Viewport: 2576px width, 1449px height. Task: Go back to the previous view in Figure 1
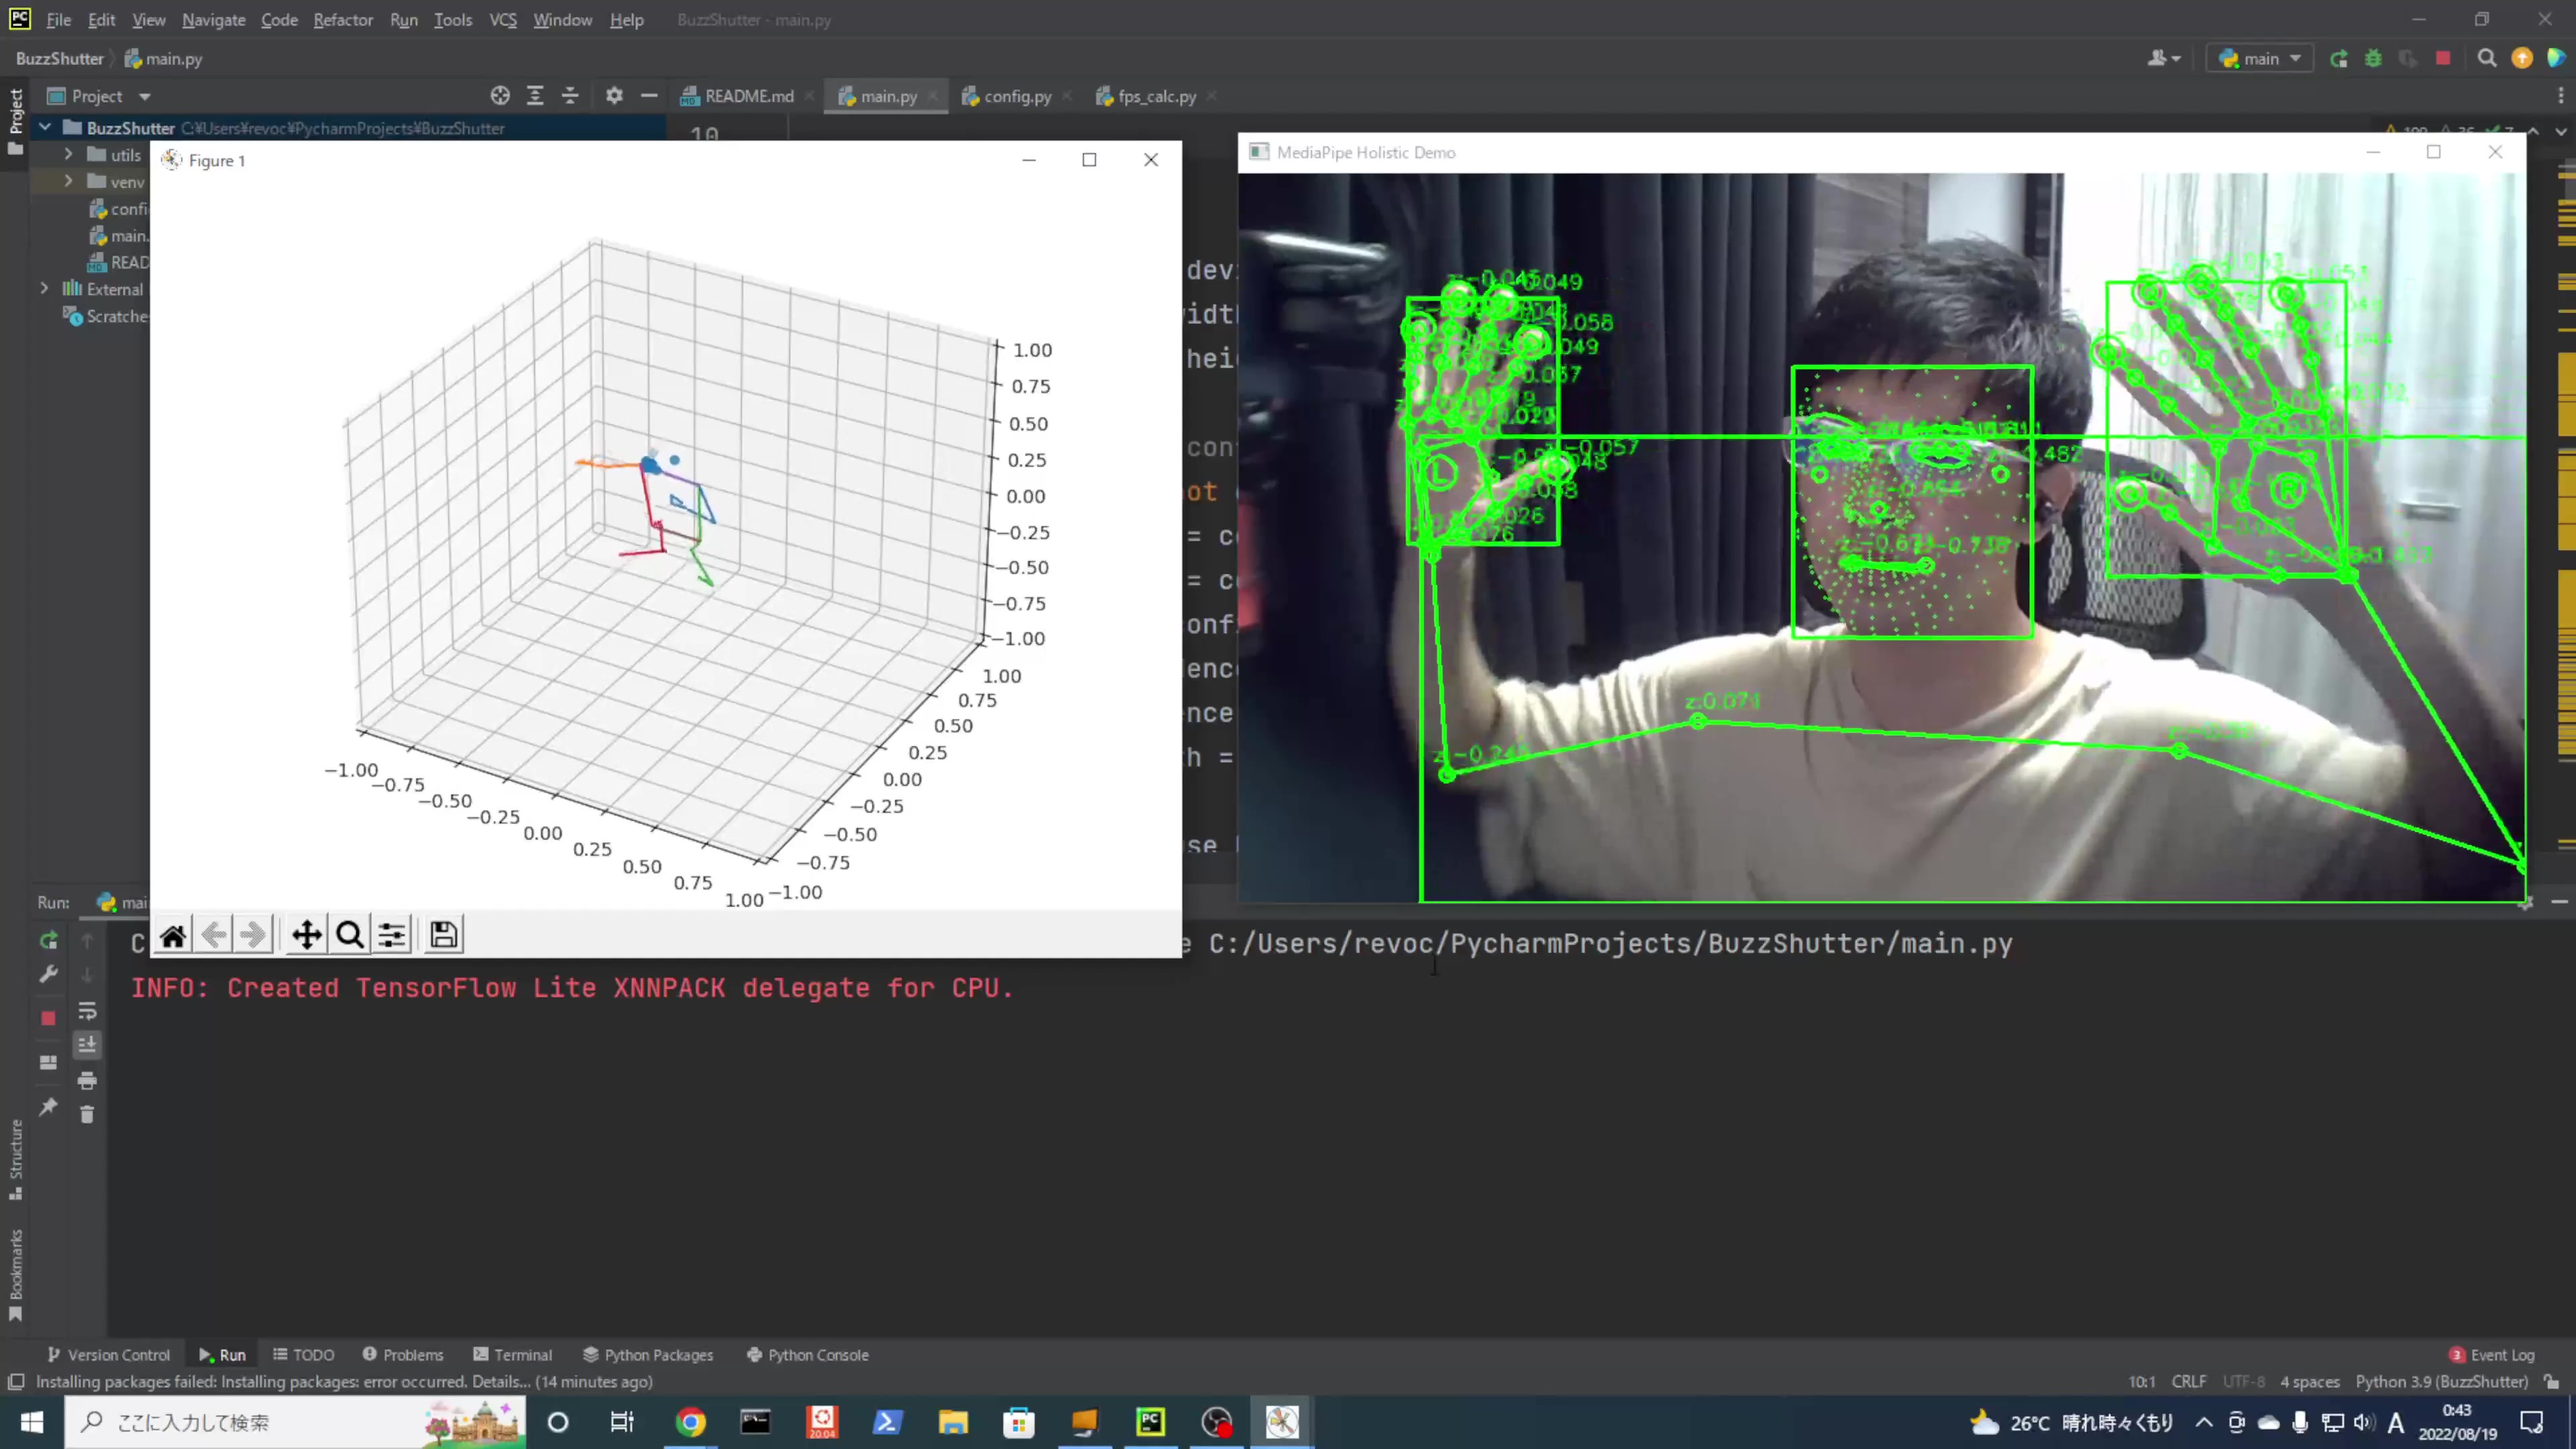(213, 935)
